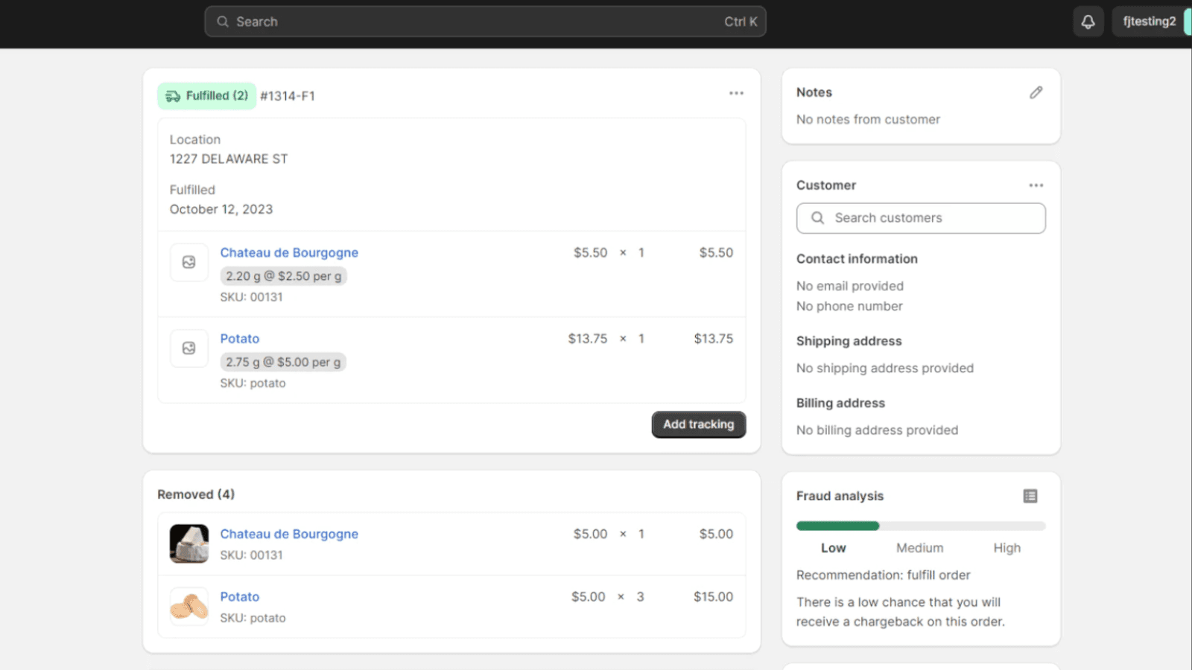
Task: Open the fjtesting2 account menu
Action: (x=1149, y=22)
